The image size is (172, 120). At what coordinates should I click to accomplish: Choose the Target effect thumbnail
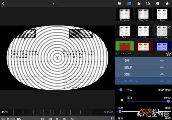124,31
